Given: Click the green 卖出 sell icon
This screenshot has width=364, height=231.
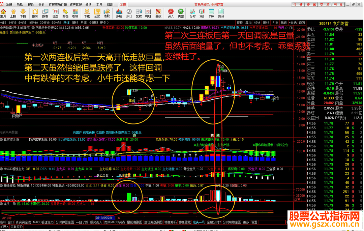Looking at the screenshot, I should pos(181,13).
